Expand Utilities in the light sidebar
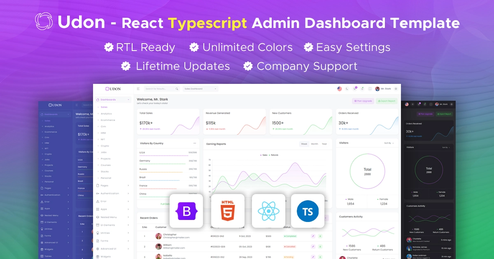The image size is (494, 259). point(128,233)
